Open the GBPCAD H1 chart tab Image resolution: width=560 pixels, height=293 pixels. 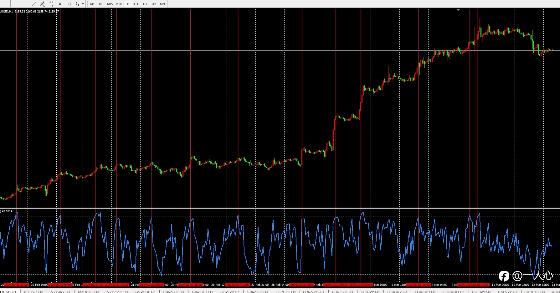click(x=202, y=291)
